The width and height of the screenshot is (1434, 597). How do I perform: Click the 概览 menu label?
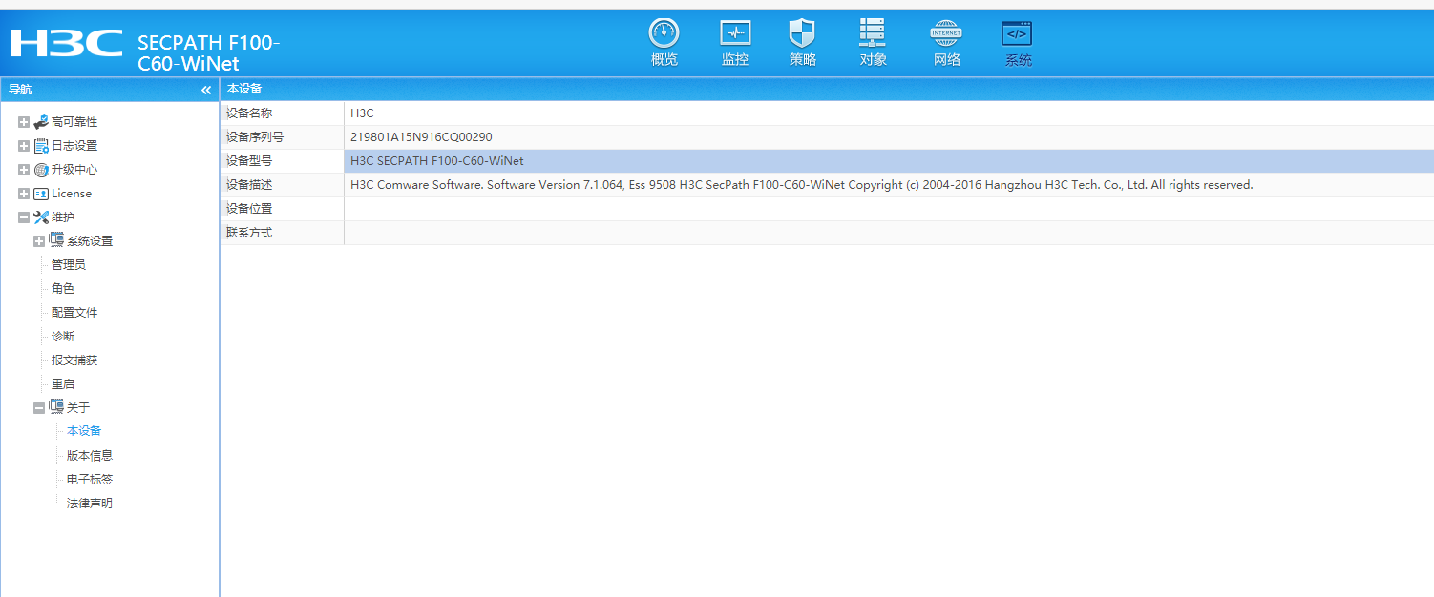[664, 60]
